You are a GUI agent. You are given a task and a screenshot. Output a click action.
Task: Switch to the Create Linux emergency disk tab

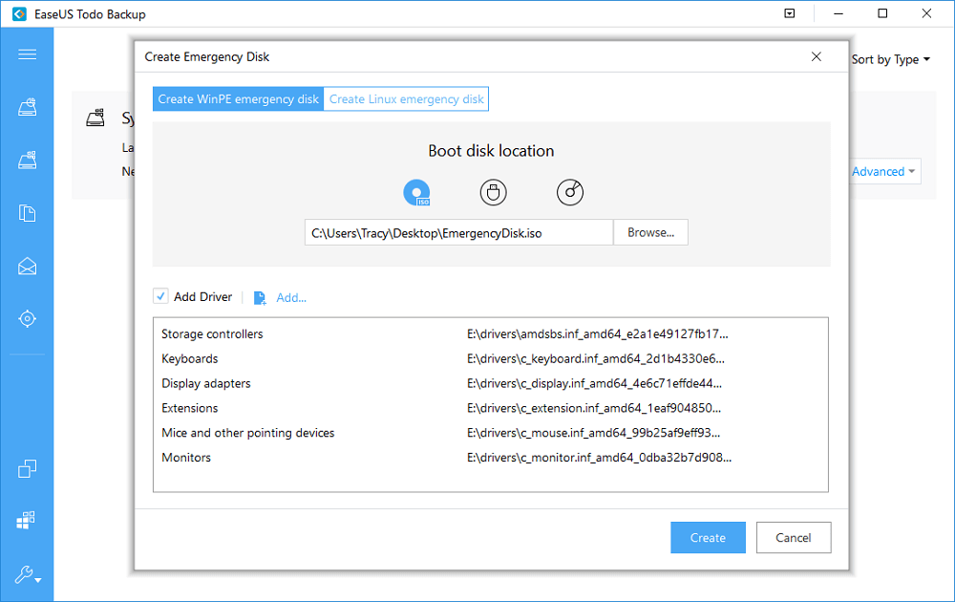[x=405, y=98]
